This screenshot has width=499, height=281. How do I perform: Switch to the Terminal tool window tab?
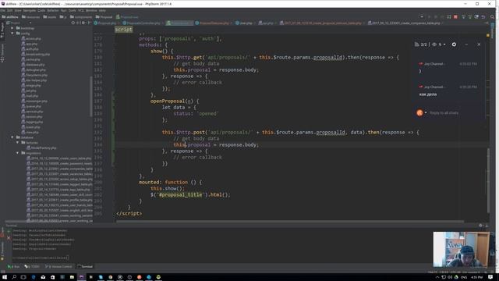(x=85, y=266)
